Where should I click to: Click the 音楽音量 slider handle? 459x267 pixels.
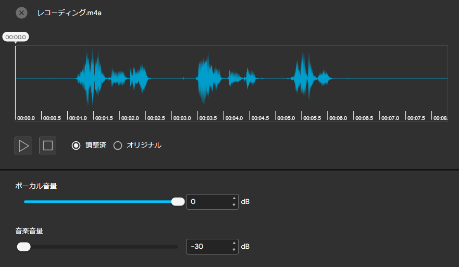click(x=24, y=247)
